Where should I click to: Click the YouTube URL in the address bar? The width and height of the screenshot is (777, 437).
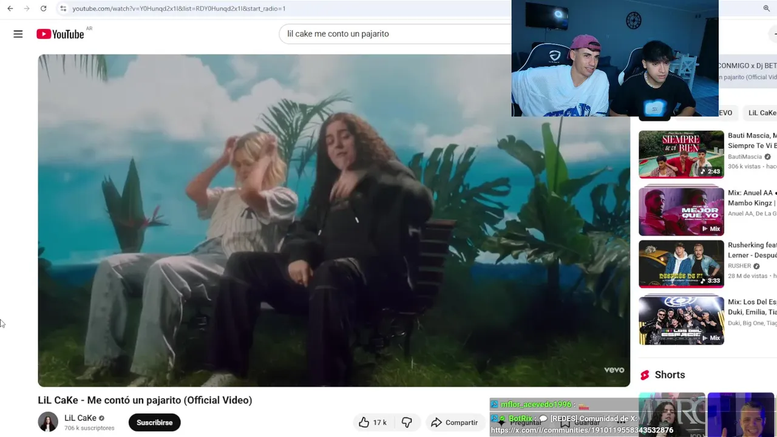click(x=178, y=8)
